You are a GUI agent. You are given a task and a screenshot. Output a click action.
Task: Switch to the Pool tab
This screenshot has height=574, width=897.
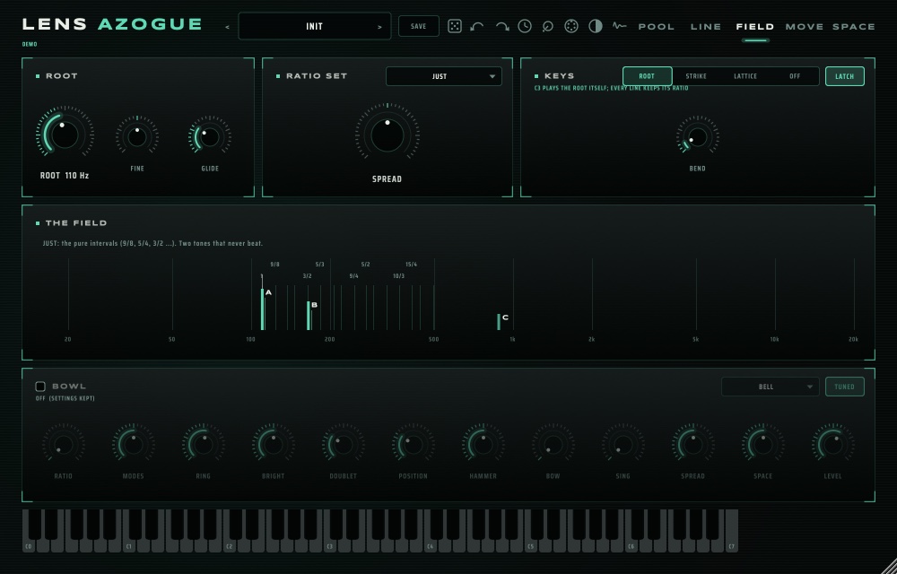(x=657, y=27)
